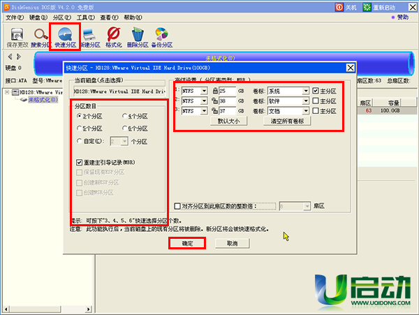Image resolution: width=419 pixels, height=315 pixels.
Task: Open the 卷标 dropdown showing 文档
Action: [x=305, y=110]
